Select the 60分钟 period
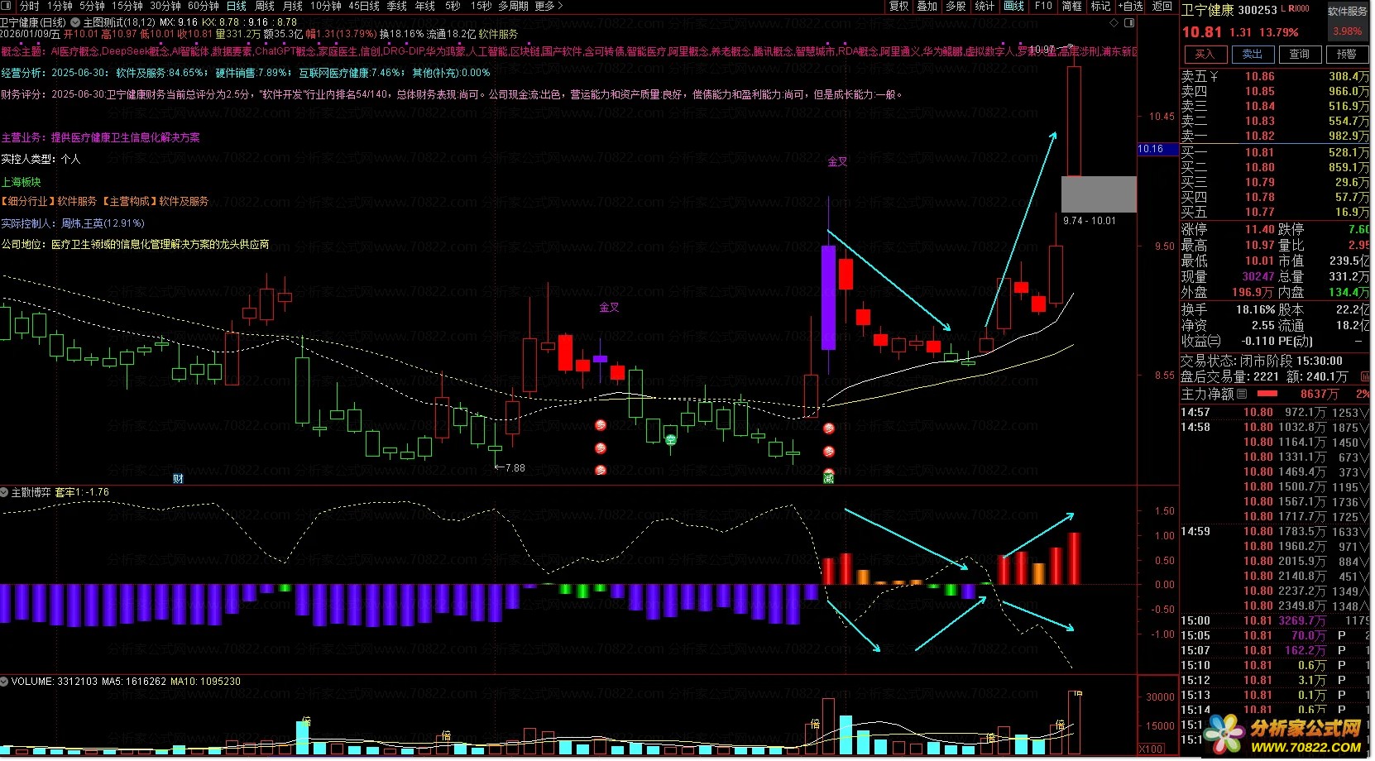 [204, 6]
